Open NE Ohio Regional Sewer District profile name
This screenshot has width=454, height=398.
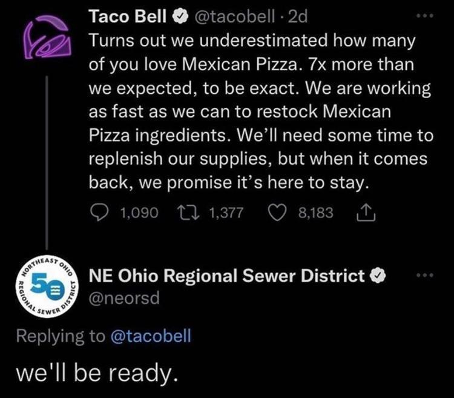[x=227, y=276]
